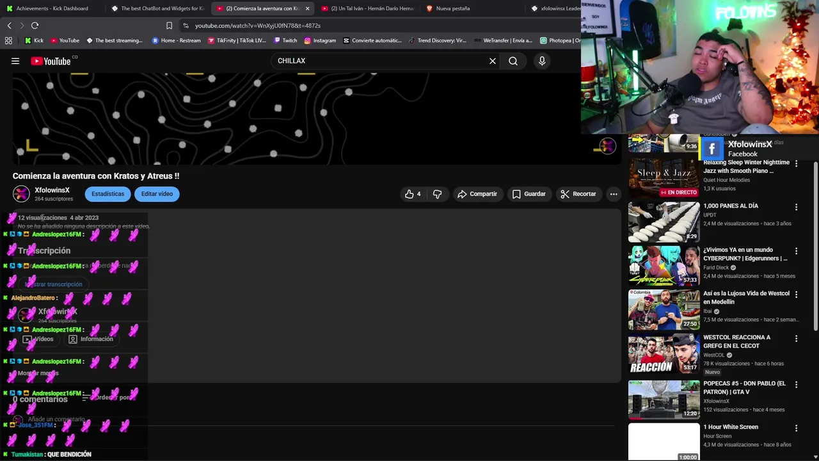The image size is (819, 461).
Task: Open the WeTransfer bookmark
Action: coord(503,40)
